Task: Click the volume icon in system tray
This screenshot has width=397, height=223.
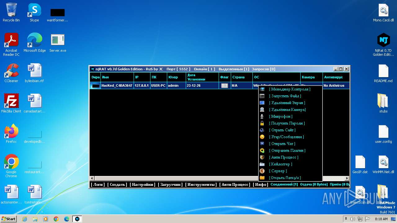Action: click(352, 219)
